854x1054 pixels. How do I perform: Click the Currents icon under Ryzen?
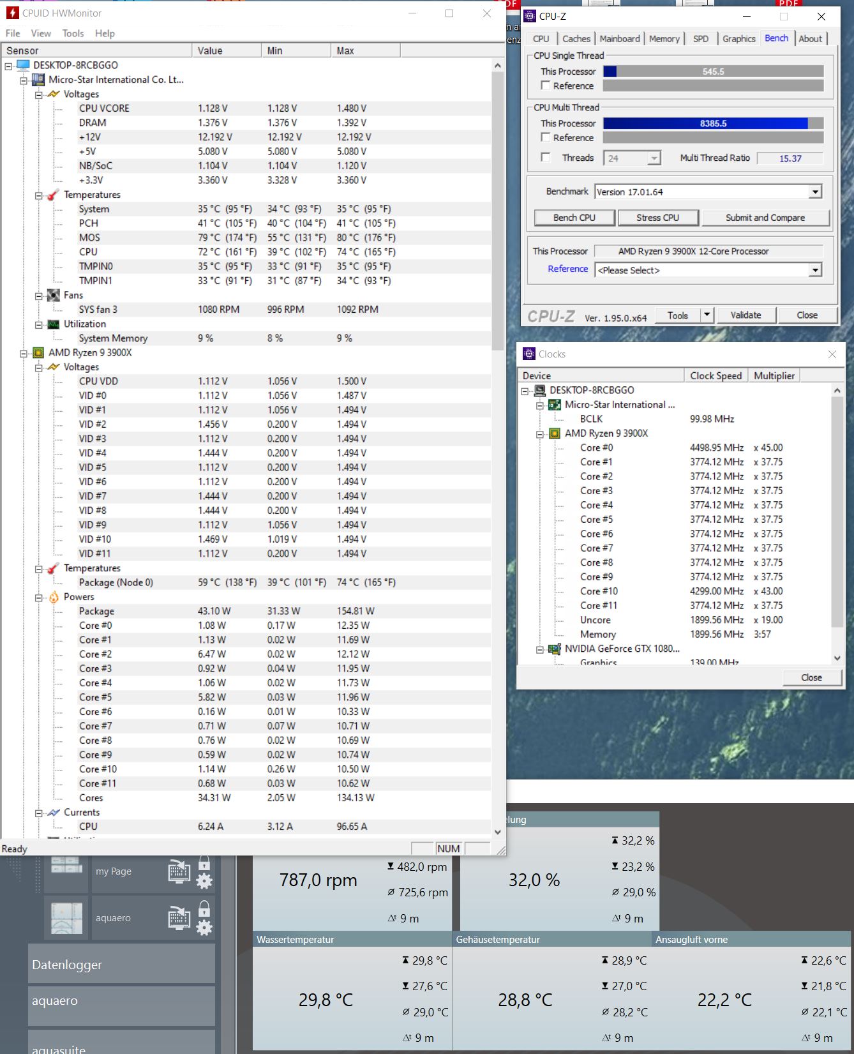pyautogui.click(x=54, y=813)
